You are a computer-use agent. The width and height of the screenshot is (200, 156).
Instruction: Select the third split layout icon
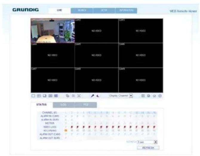45,96
